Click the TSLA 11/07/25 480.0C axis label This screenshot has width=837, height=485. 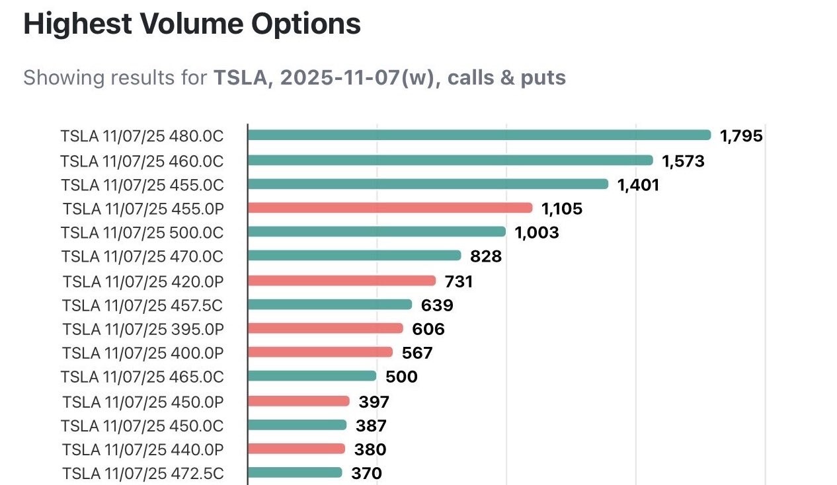click(142, 136)
